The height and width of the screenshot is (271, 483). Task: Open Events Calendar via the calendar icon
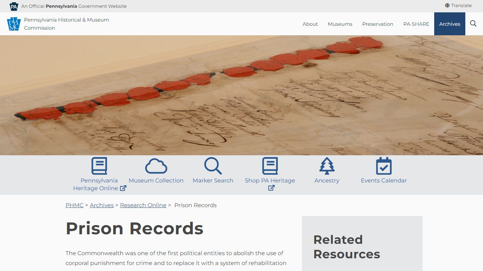(384, 165)
